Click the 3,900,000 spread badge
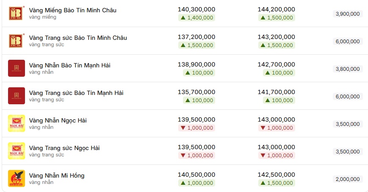368x192 pixels. coord(348,14)
